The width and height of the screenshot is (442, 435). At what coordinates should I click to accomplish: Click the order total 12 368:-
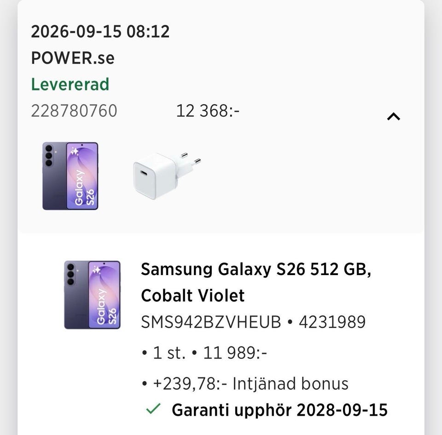[208, 111]
